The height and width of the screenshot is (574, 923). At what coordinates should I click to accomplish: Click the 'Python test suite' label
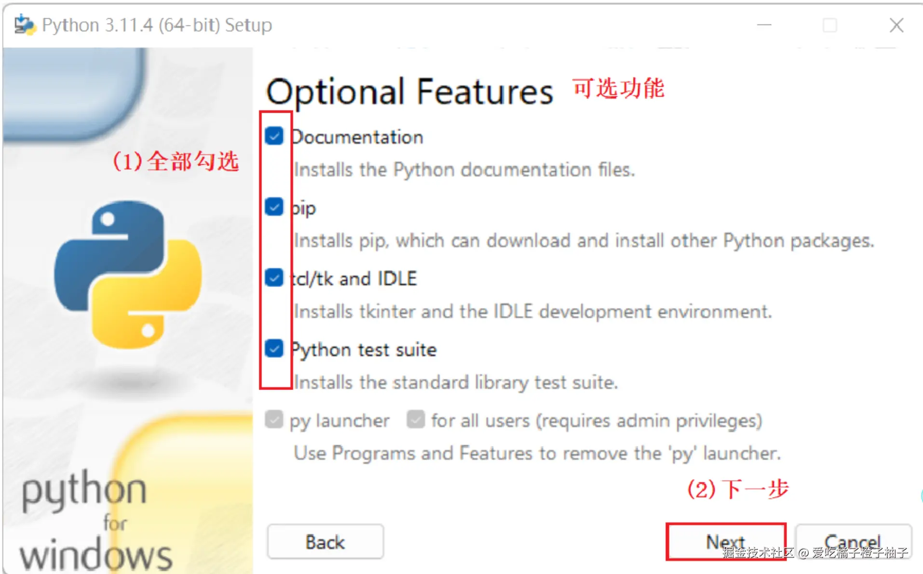click(x=365, y=350)
